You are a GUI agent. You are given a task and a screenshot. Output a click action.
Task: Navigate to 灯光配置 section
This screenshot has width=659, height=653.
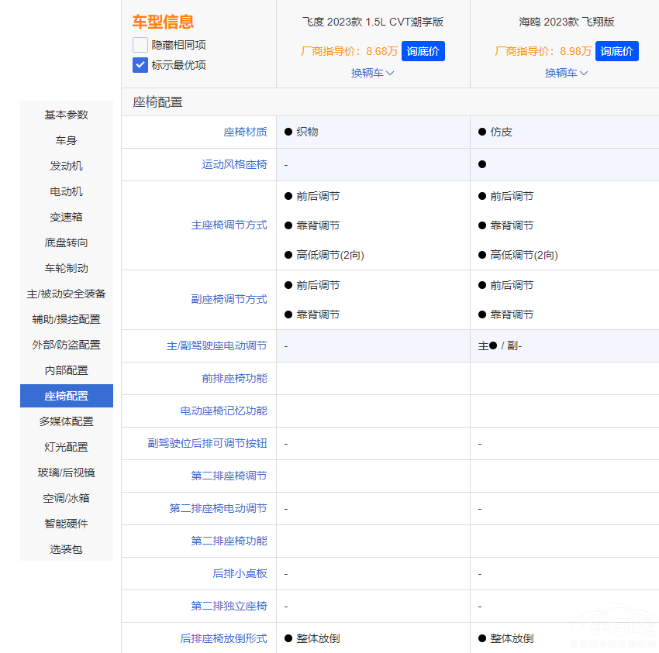tap(67, 447)
